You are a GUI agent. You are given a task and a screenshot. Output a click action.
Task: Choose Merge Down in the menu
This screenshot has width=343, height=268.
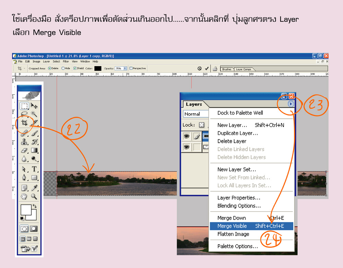tap(251, 218)
